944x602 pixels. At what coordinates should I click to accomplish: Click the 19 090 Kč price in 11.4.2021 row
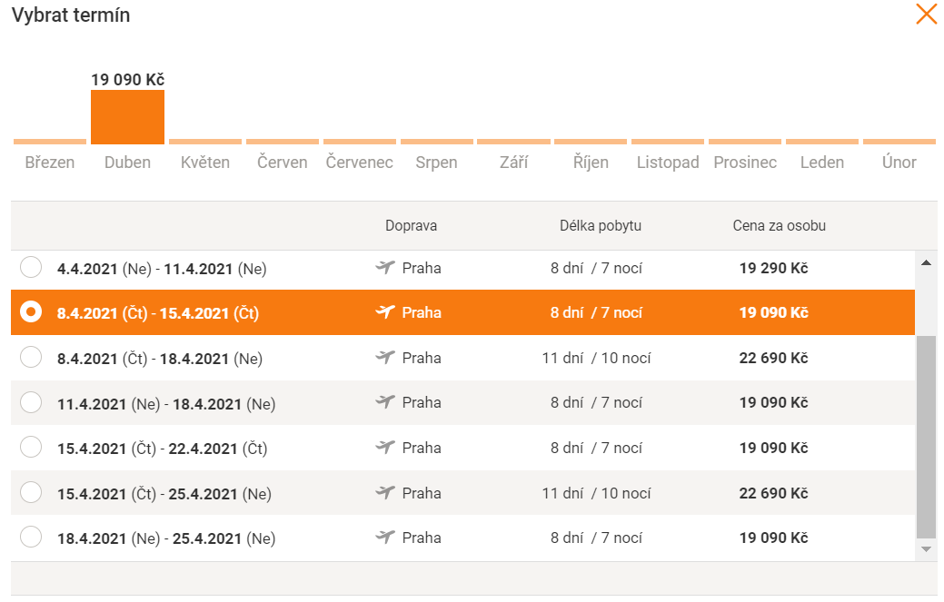pyautogui.click(x=773, y=403)
